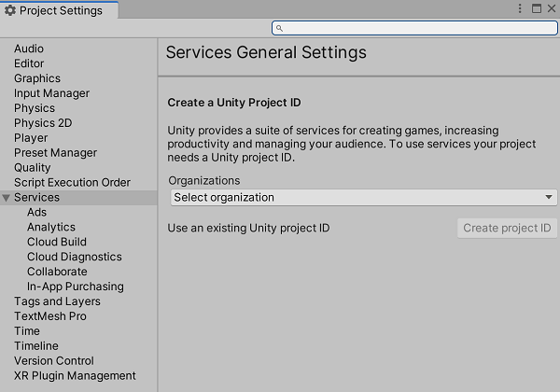Open the window's three-dot options menu
Image resolution: width=560 pixels, height=392 pixels.
click(x=520, y=8)
